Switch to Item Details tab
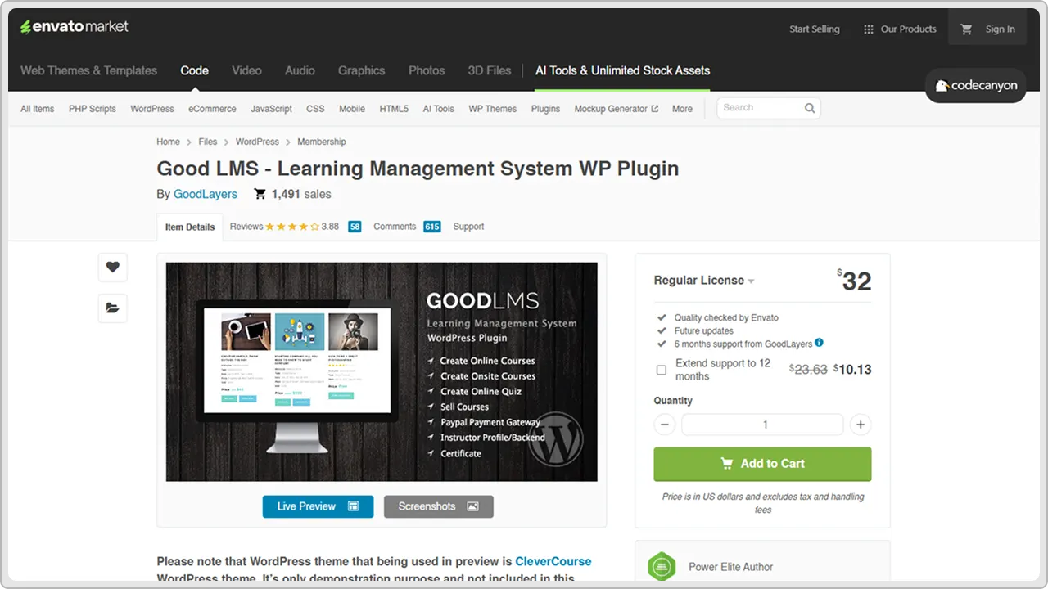The width and height of the screenshot is (1048, 589). (190, 227)
